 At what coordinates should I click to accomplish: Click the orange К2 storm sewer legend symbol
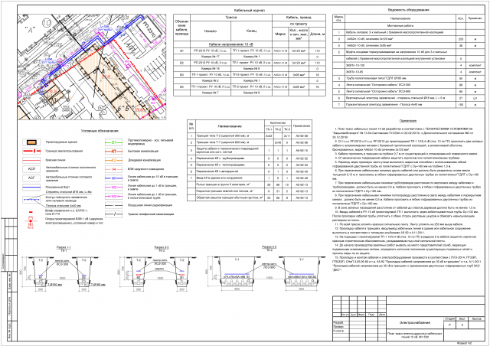pos(113,160)
